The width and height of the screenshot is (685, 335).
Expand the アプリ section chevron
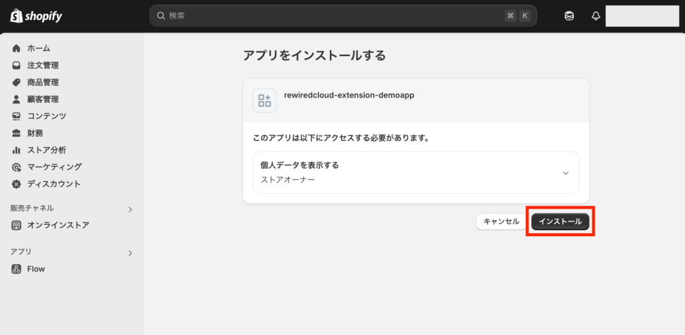pos(130,253)
